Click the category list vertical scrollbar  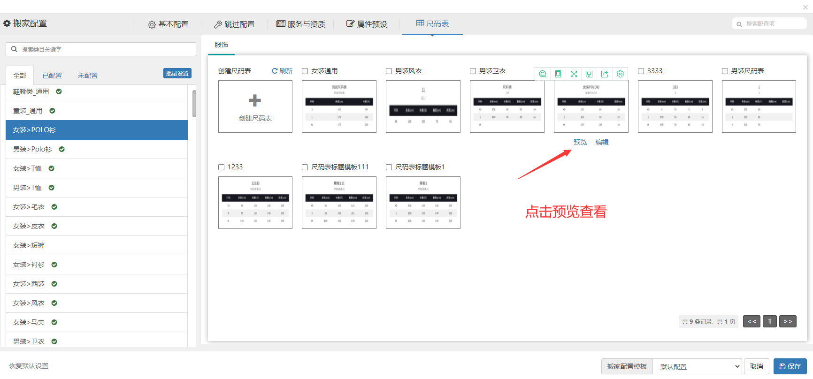coord(194,104)
